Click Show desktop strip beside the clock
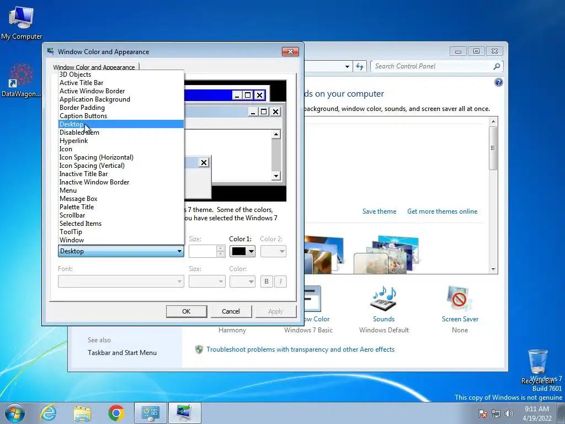The image size is (565, 424). click(x=561, y=413)
